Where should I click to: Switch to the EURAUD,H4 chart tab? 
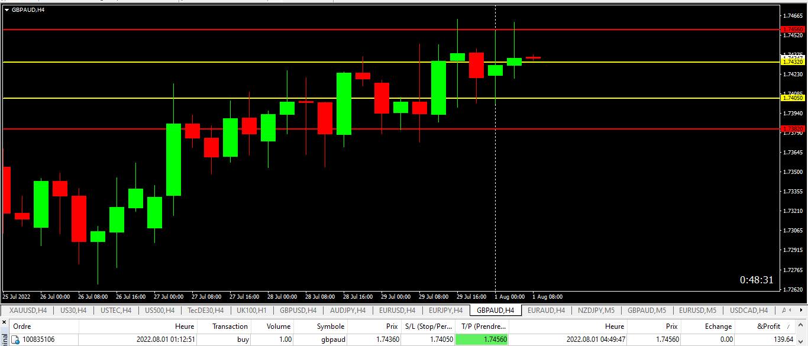[x=546, y=310]
